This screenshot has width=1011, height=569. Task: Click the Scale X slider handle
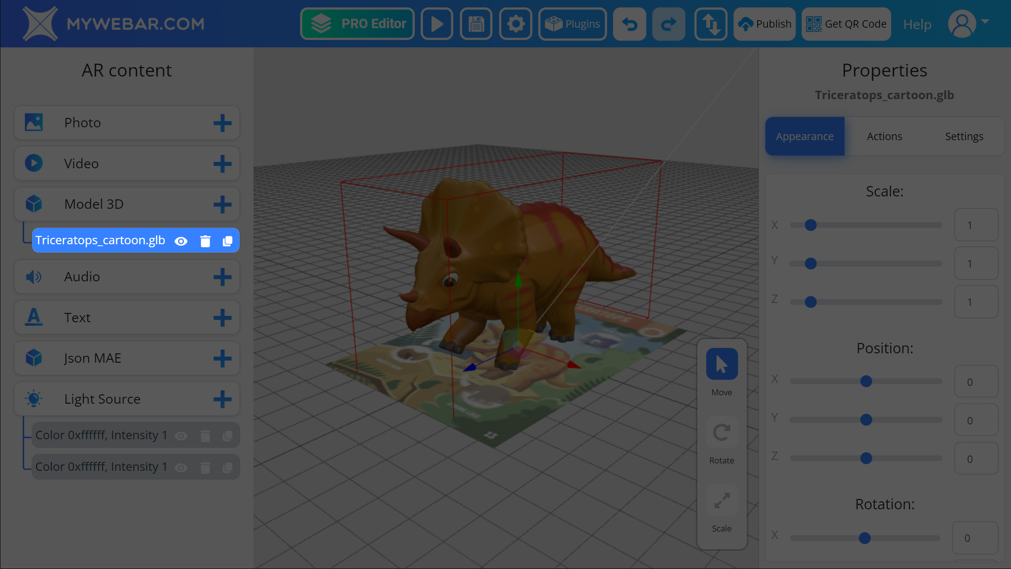(810, 225)
